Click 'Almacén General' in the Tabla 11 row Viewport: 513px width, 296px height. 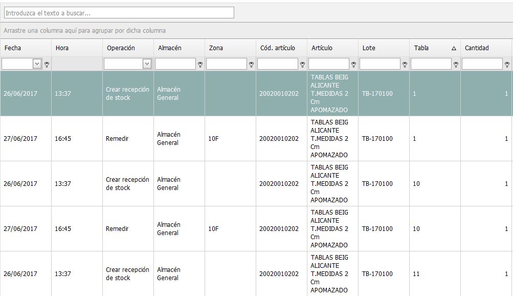(168, 274)
